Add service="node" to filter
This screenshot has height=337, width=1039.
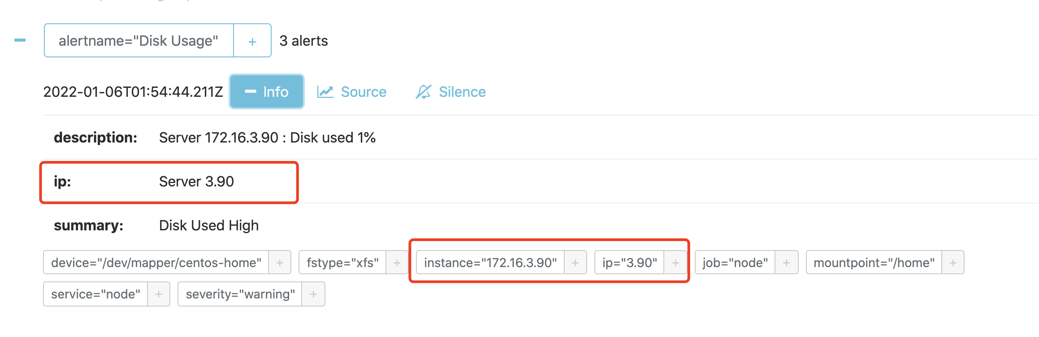tap(159, 294)
